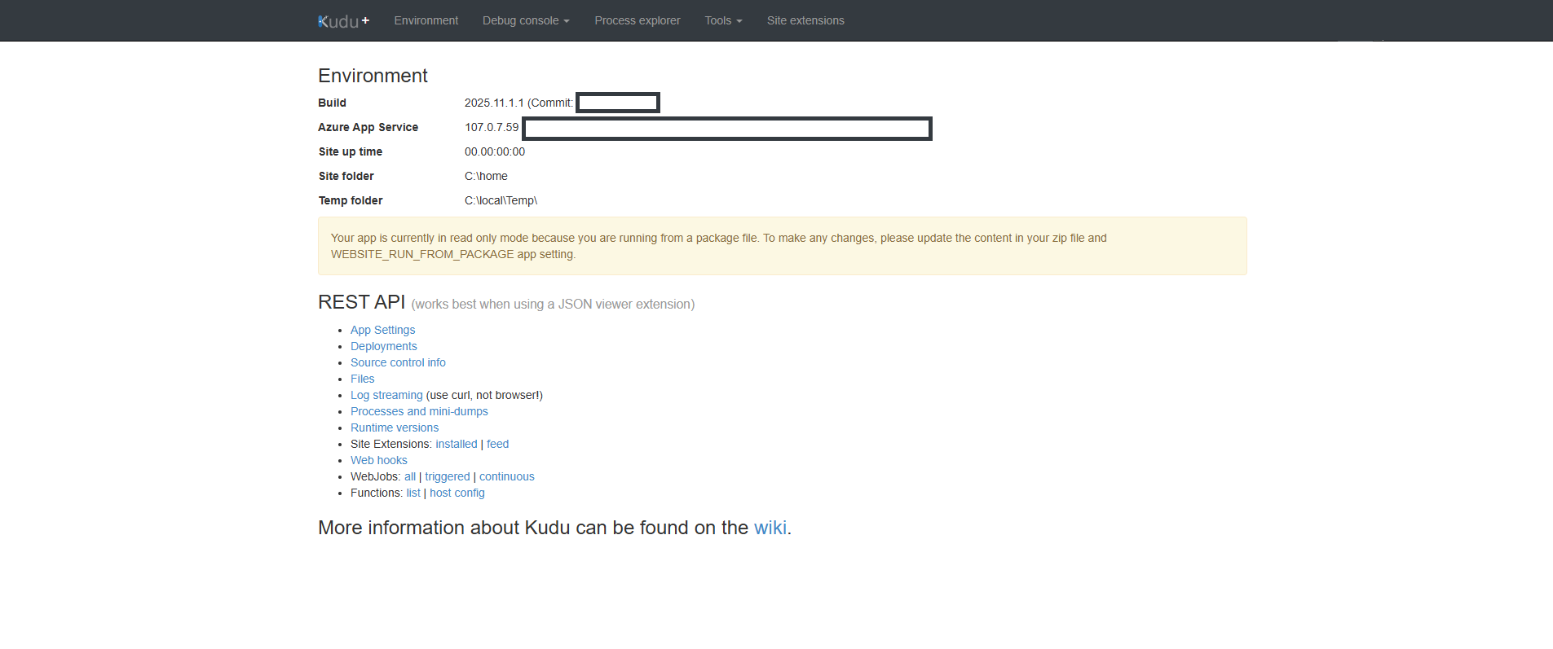Screen dimensions: 1553x649
Task: Follow the Kudu wiki link
Action: pos(770,528)
